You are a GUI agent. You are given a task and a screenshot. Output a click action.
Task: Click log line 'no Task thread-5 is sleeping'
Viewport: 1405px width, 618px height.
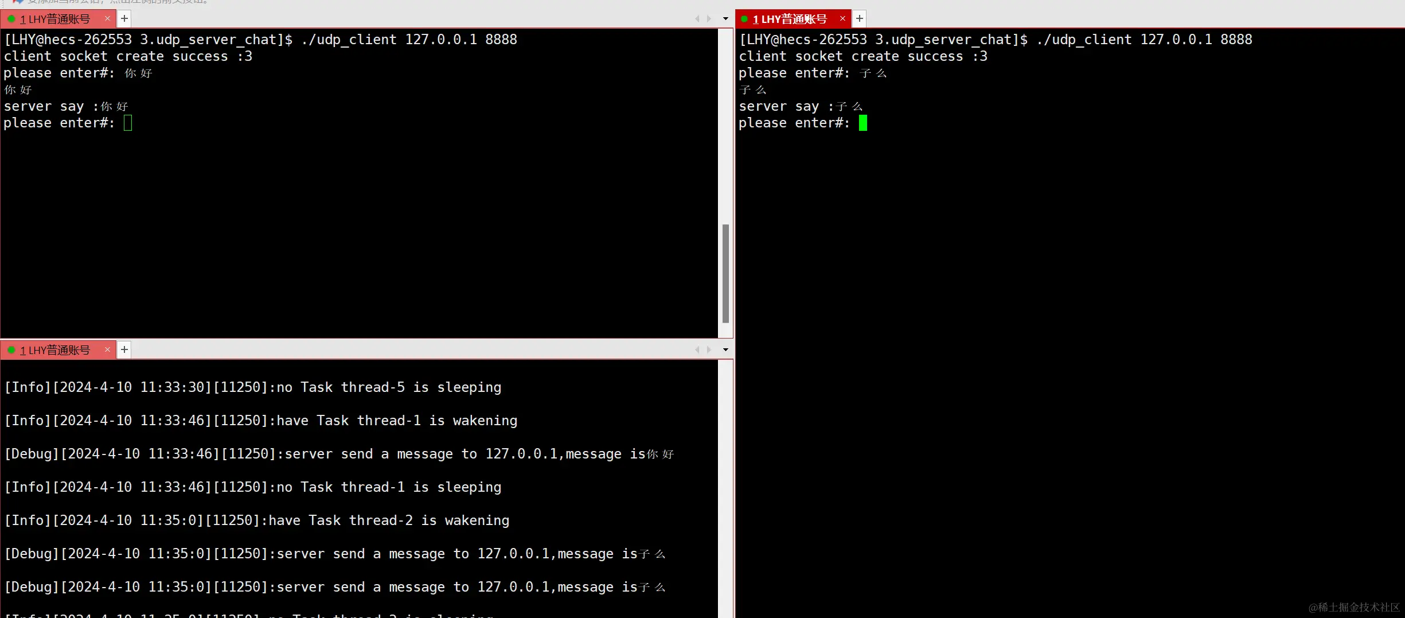tap(253, 387)
